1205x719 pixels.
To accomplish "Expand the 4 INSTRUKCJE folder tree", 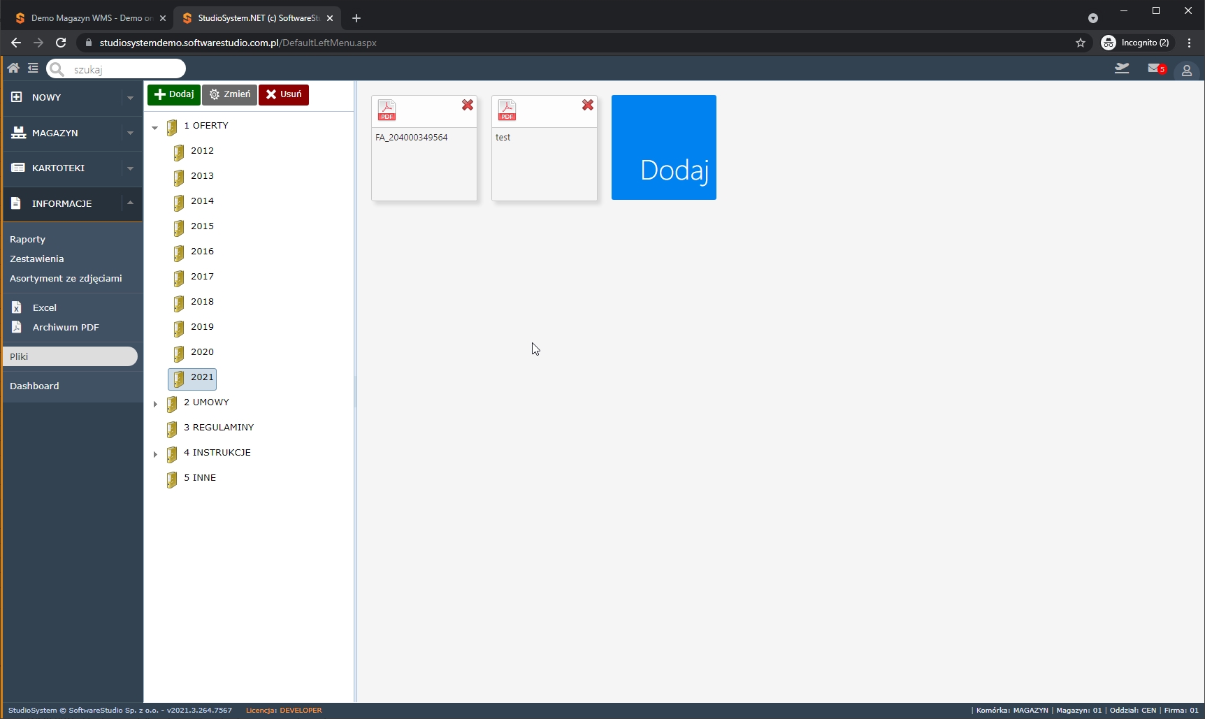I will pos(155,454).
